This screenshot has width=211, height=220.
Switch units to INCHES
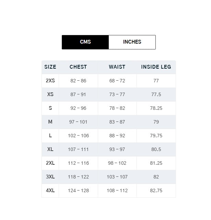coord(132,42)
